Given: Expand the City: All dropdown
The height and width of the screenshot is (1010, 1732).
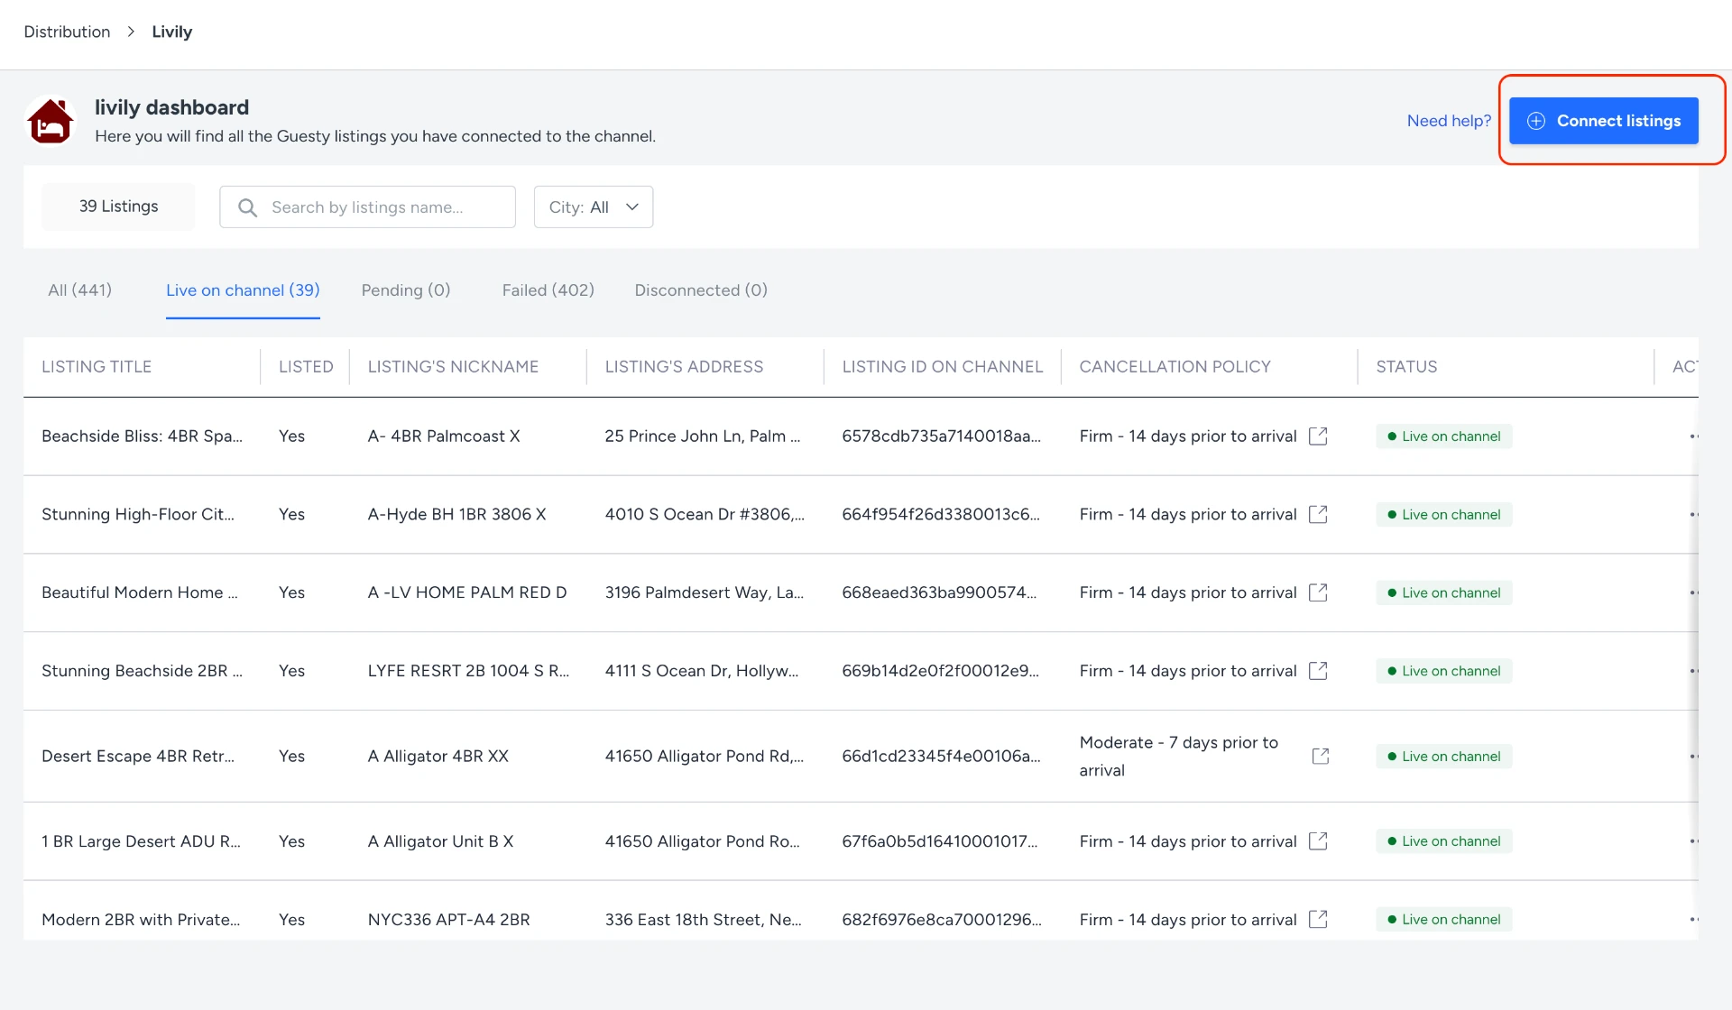Looking at the screenshot, I should (594, 207).
